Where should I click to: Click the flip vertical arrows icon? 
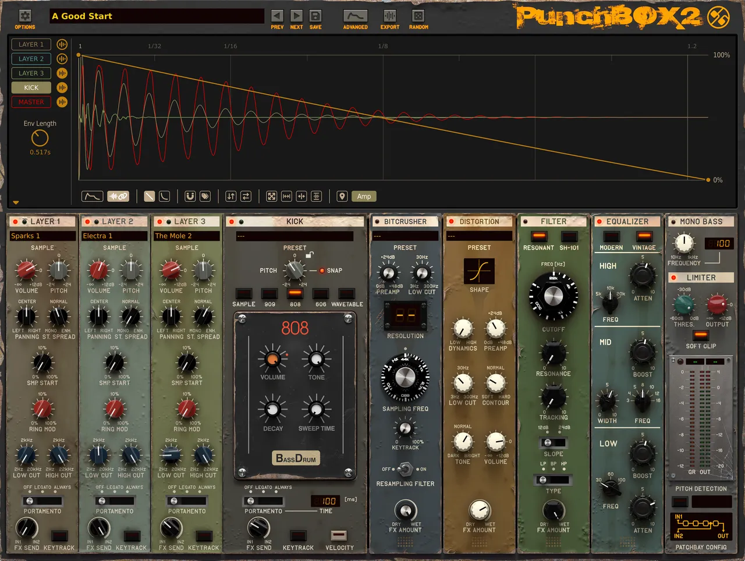[x=231, y=197]
